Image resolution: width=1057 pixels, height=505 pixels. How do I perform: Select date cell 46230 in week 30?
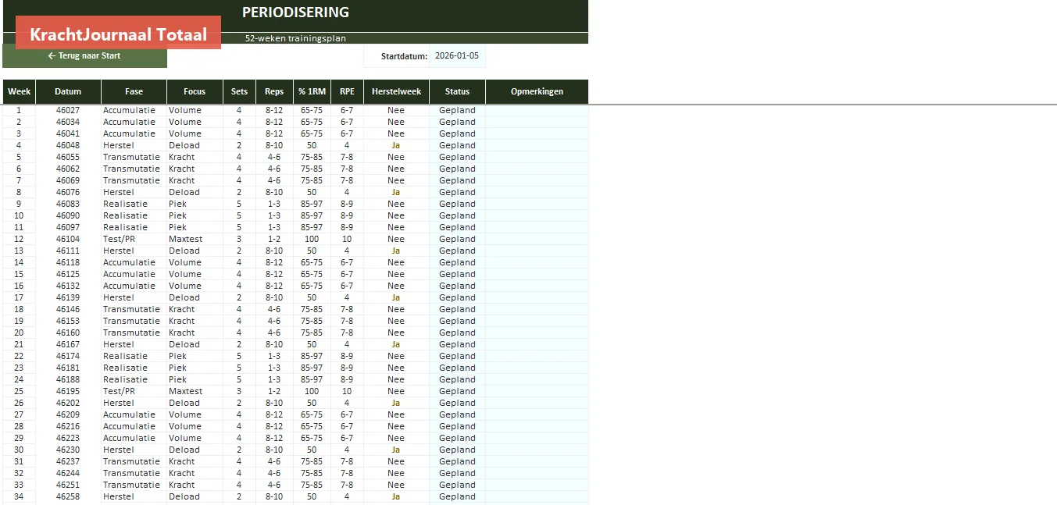(68, 450)
